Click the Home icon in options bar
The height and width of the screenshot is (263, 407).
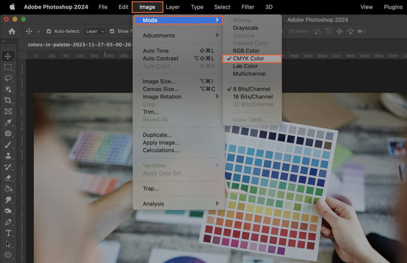[12, 31]
